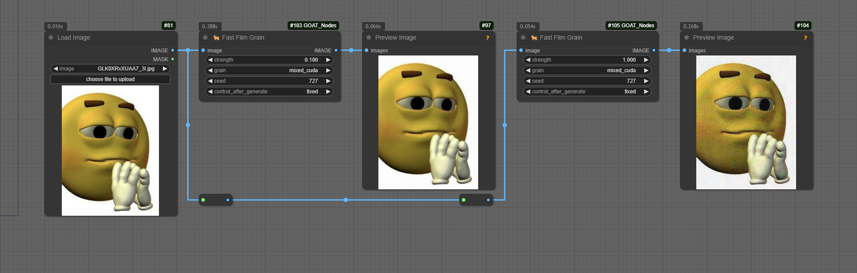Screen dimensions: 857x273
Task: Click the emoji thumbnail inside Load Image node
Action: click(x=110, y=151)
